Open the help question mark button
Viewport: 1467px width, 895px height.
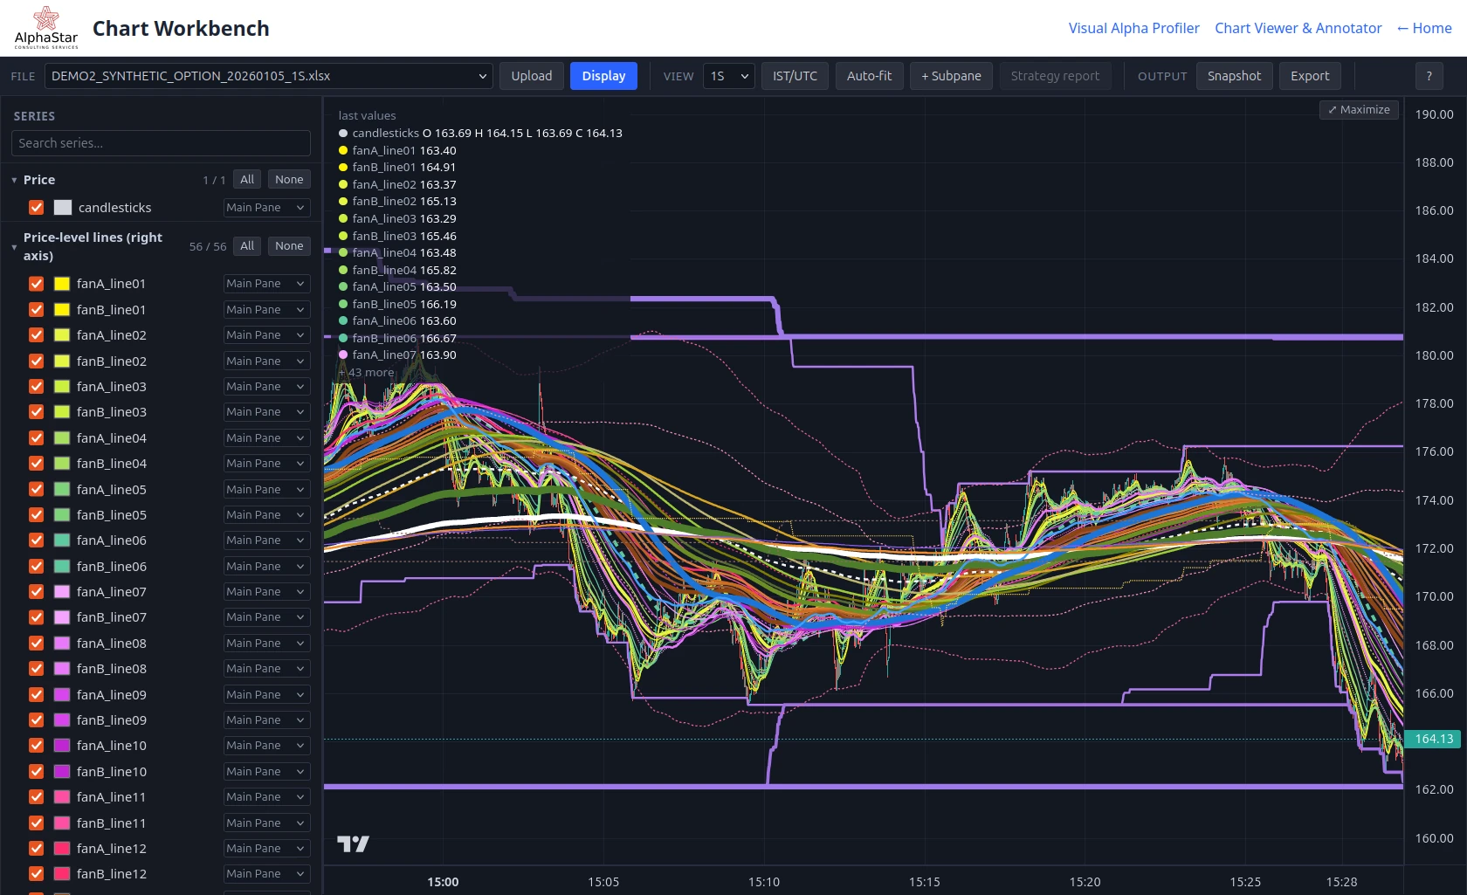[1429, 76]
